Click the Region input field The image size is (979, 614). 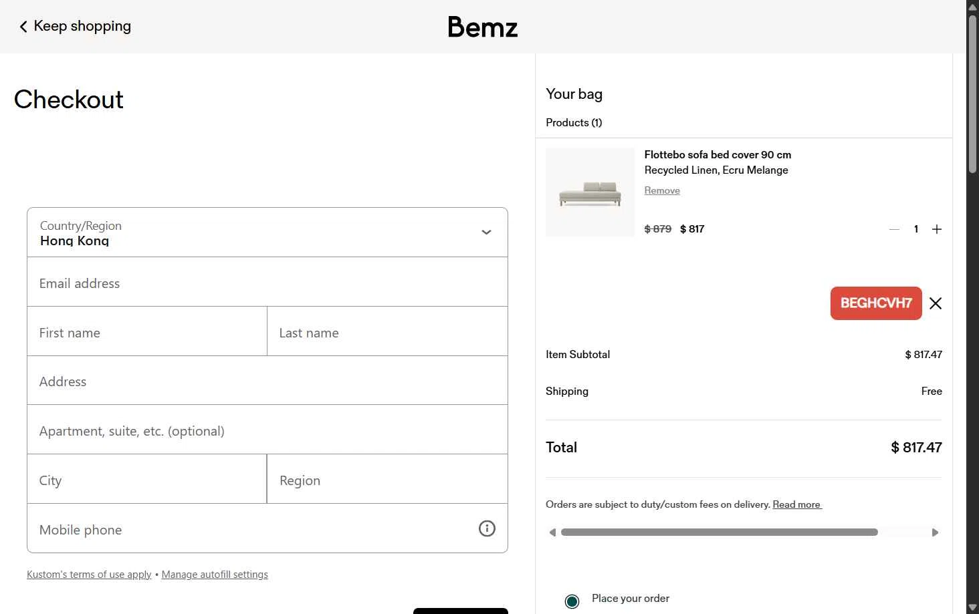[387, 479]
